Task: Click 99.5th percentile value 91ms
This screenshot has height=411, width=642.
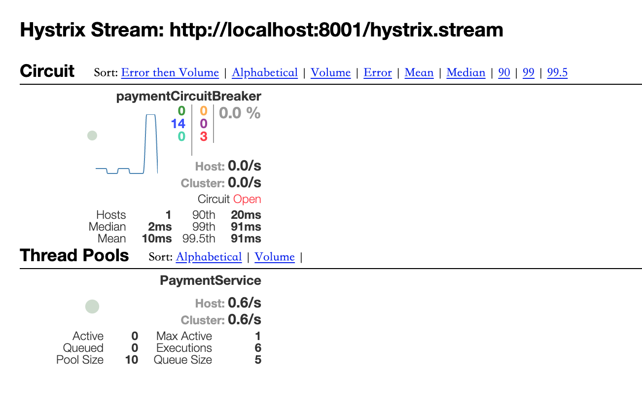Action: (246, 239)
